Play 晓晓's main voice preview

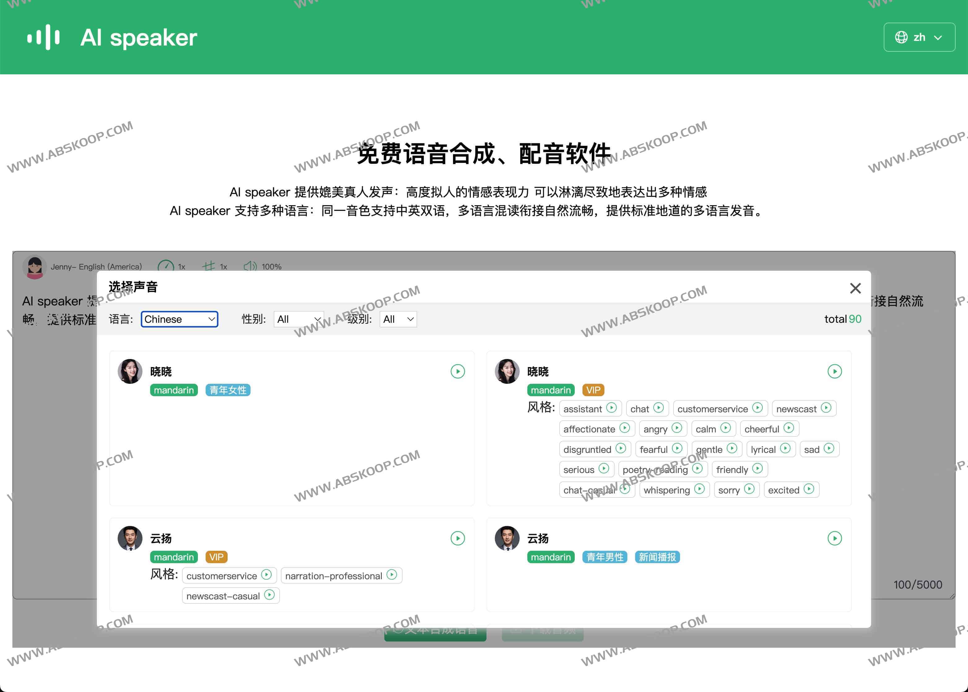coord(458,371)
